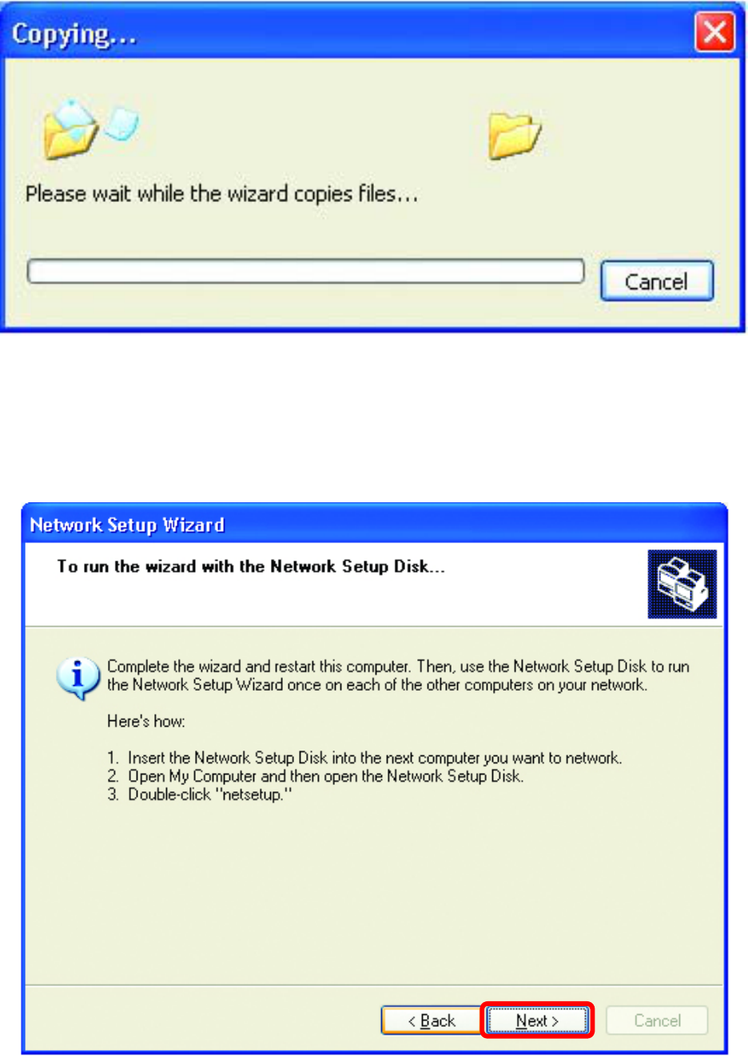The image size is (748, 1062).
Task: Click the 'Complete the wizard and restart' paragraph
Action: (x=398, y=676)
